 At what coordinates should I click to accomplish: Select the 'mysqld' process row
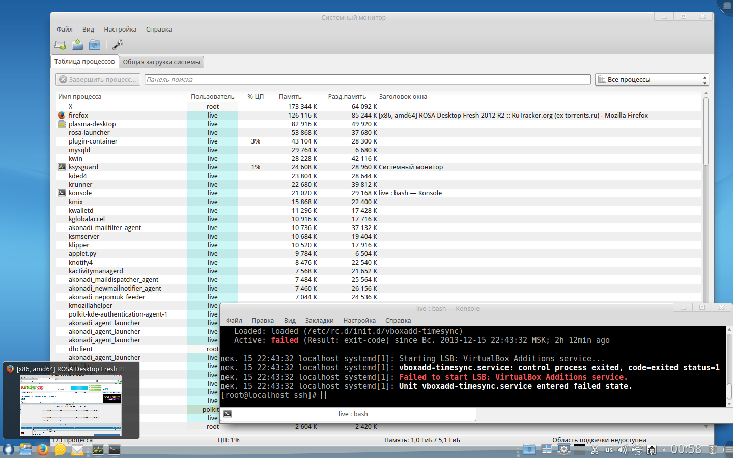pyautogui.click(x=378, y=150)
